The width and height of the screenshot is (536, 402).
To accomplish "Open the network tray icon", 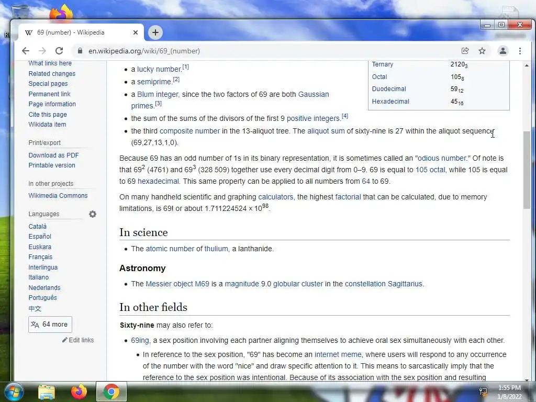I will [483, 392].
